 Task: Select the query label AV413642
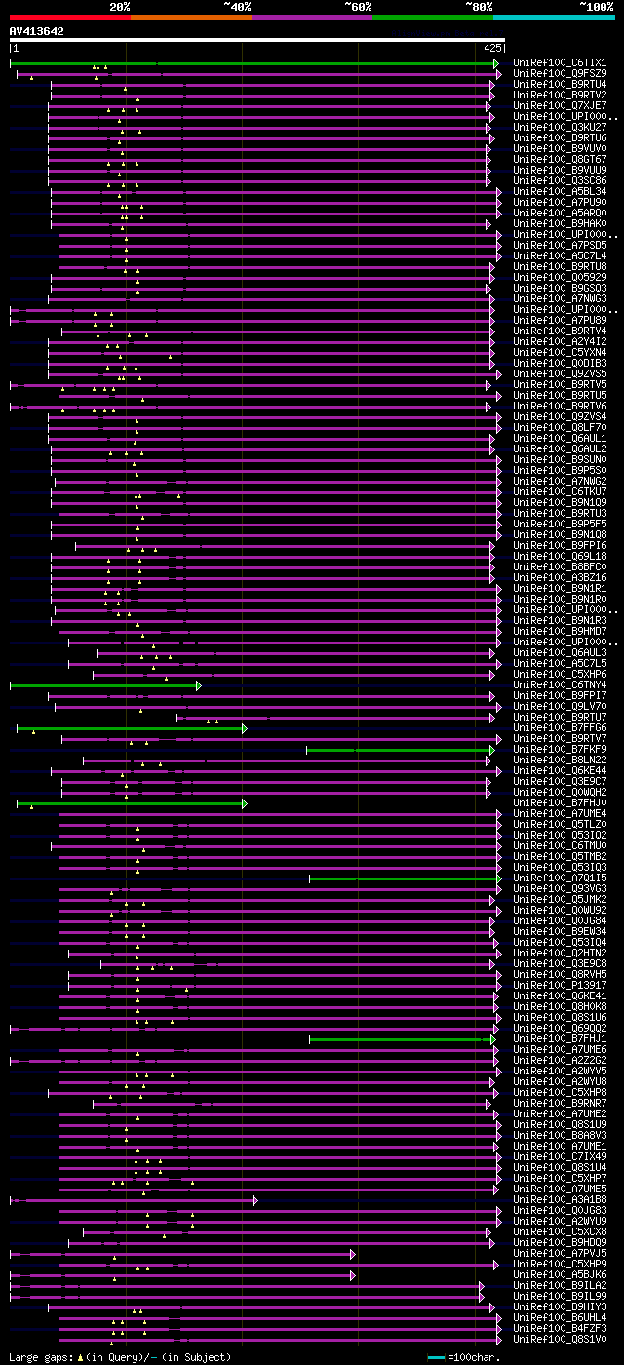coord(36,31)
